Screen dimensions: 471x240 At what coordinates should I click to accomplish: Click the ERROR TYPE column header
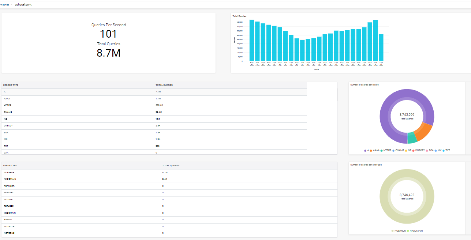11,165
